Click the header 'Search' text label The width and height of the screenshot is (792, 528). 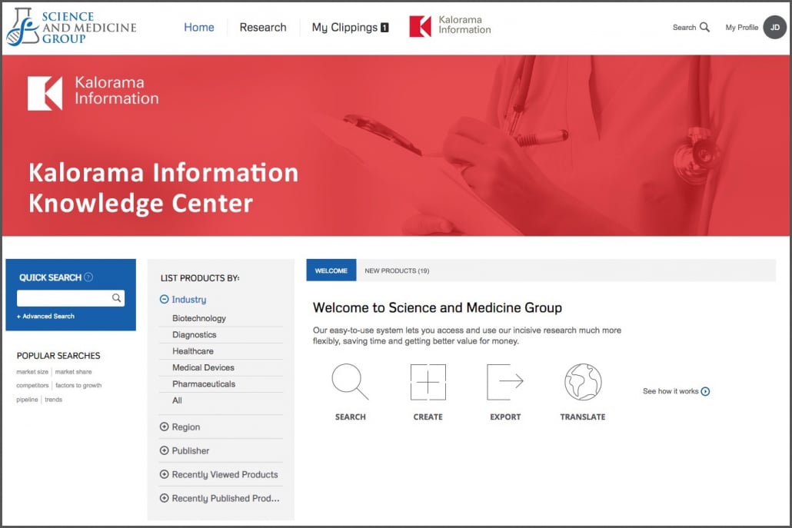click(x=684, y=27)
